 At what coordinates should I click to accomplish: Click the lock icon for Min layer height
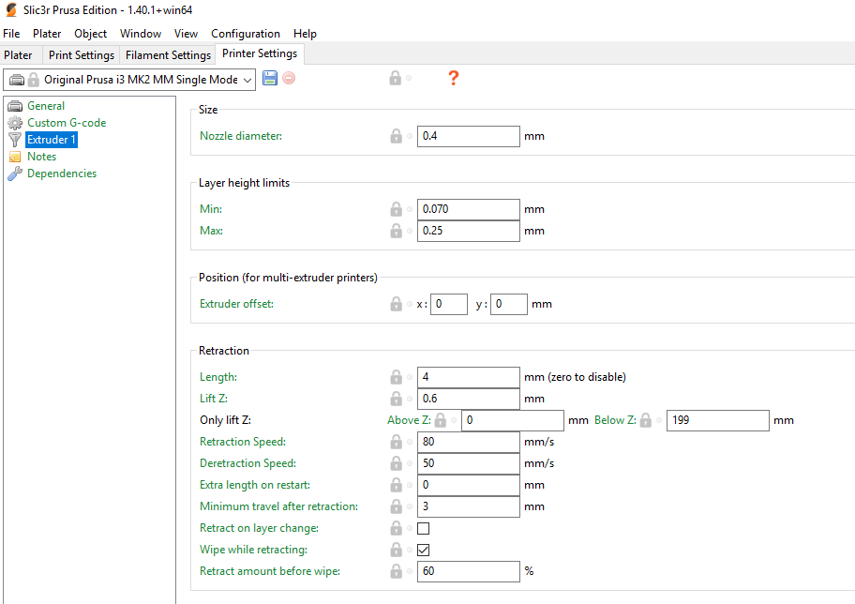[396, 209]
